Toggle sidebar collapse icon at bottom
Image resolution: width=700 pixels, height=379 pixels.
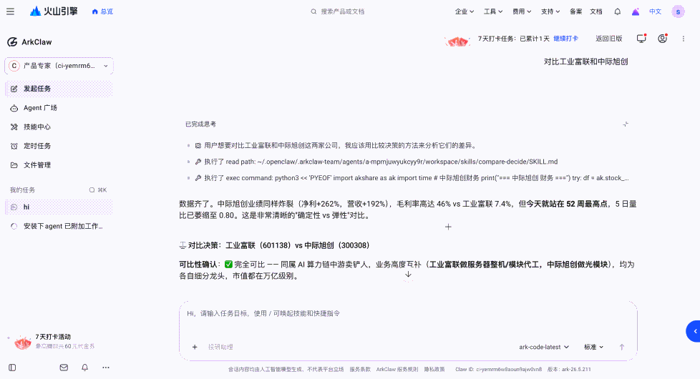pyautogui.click(x=12, y=368)
